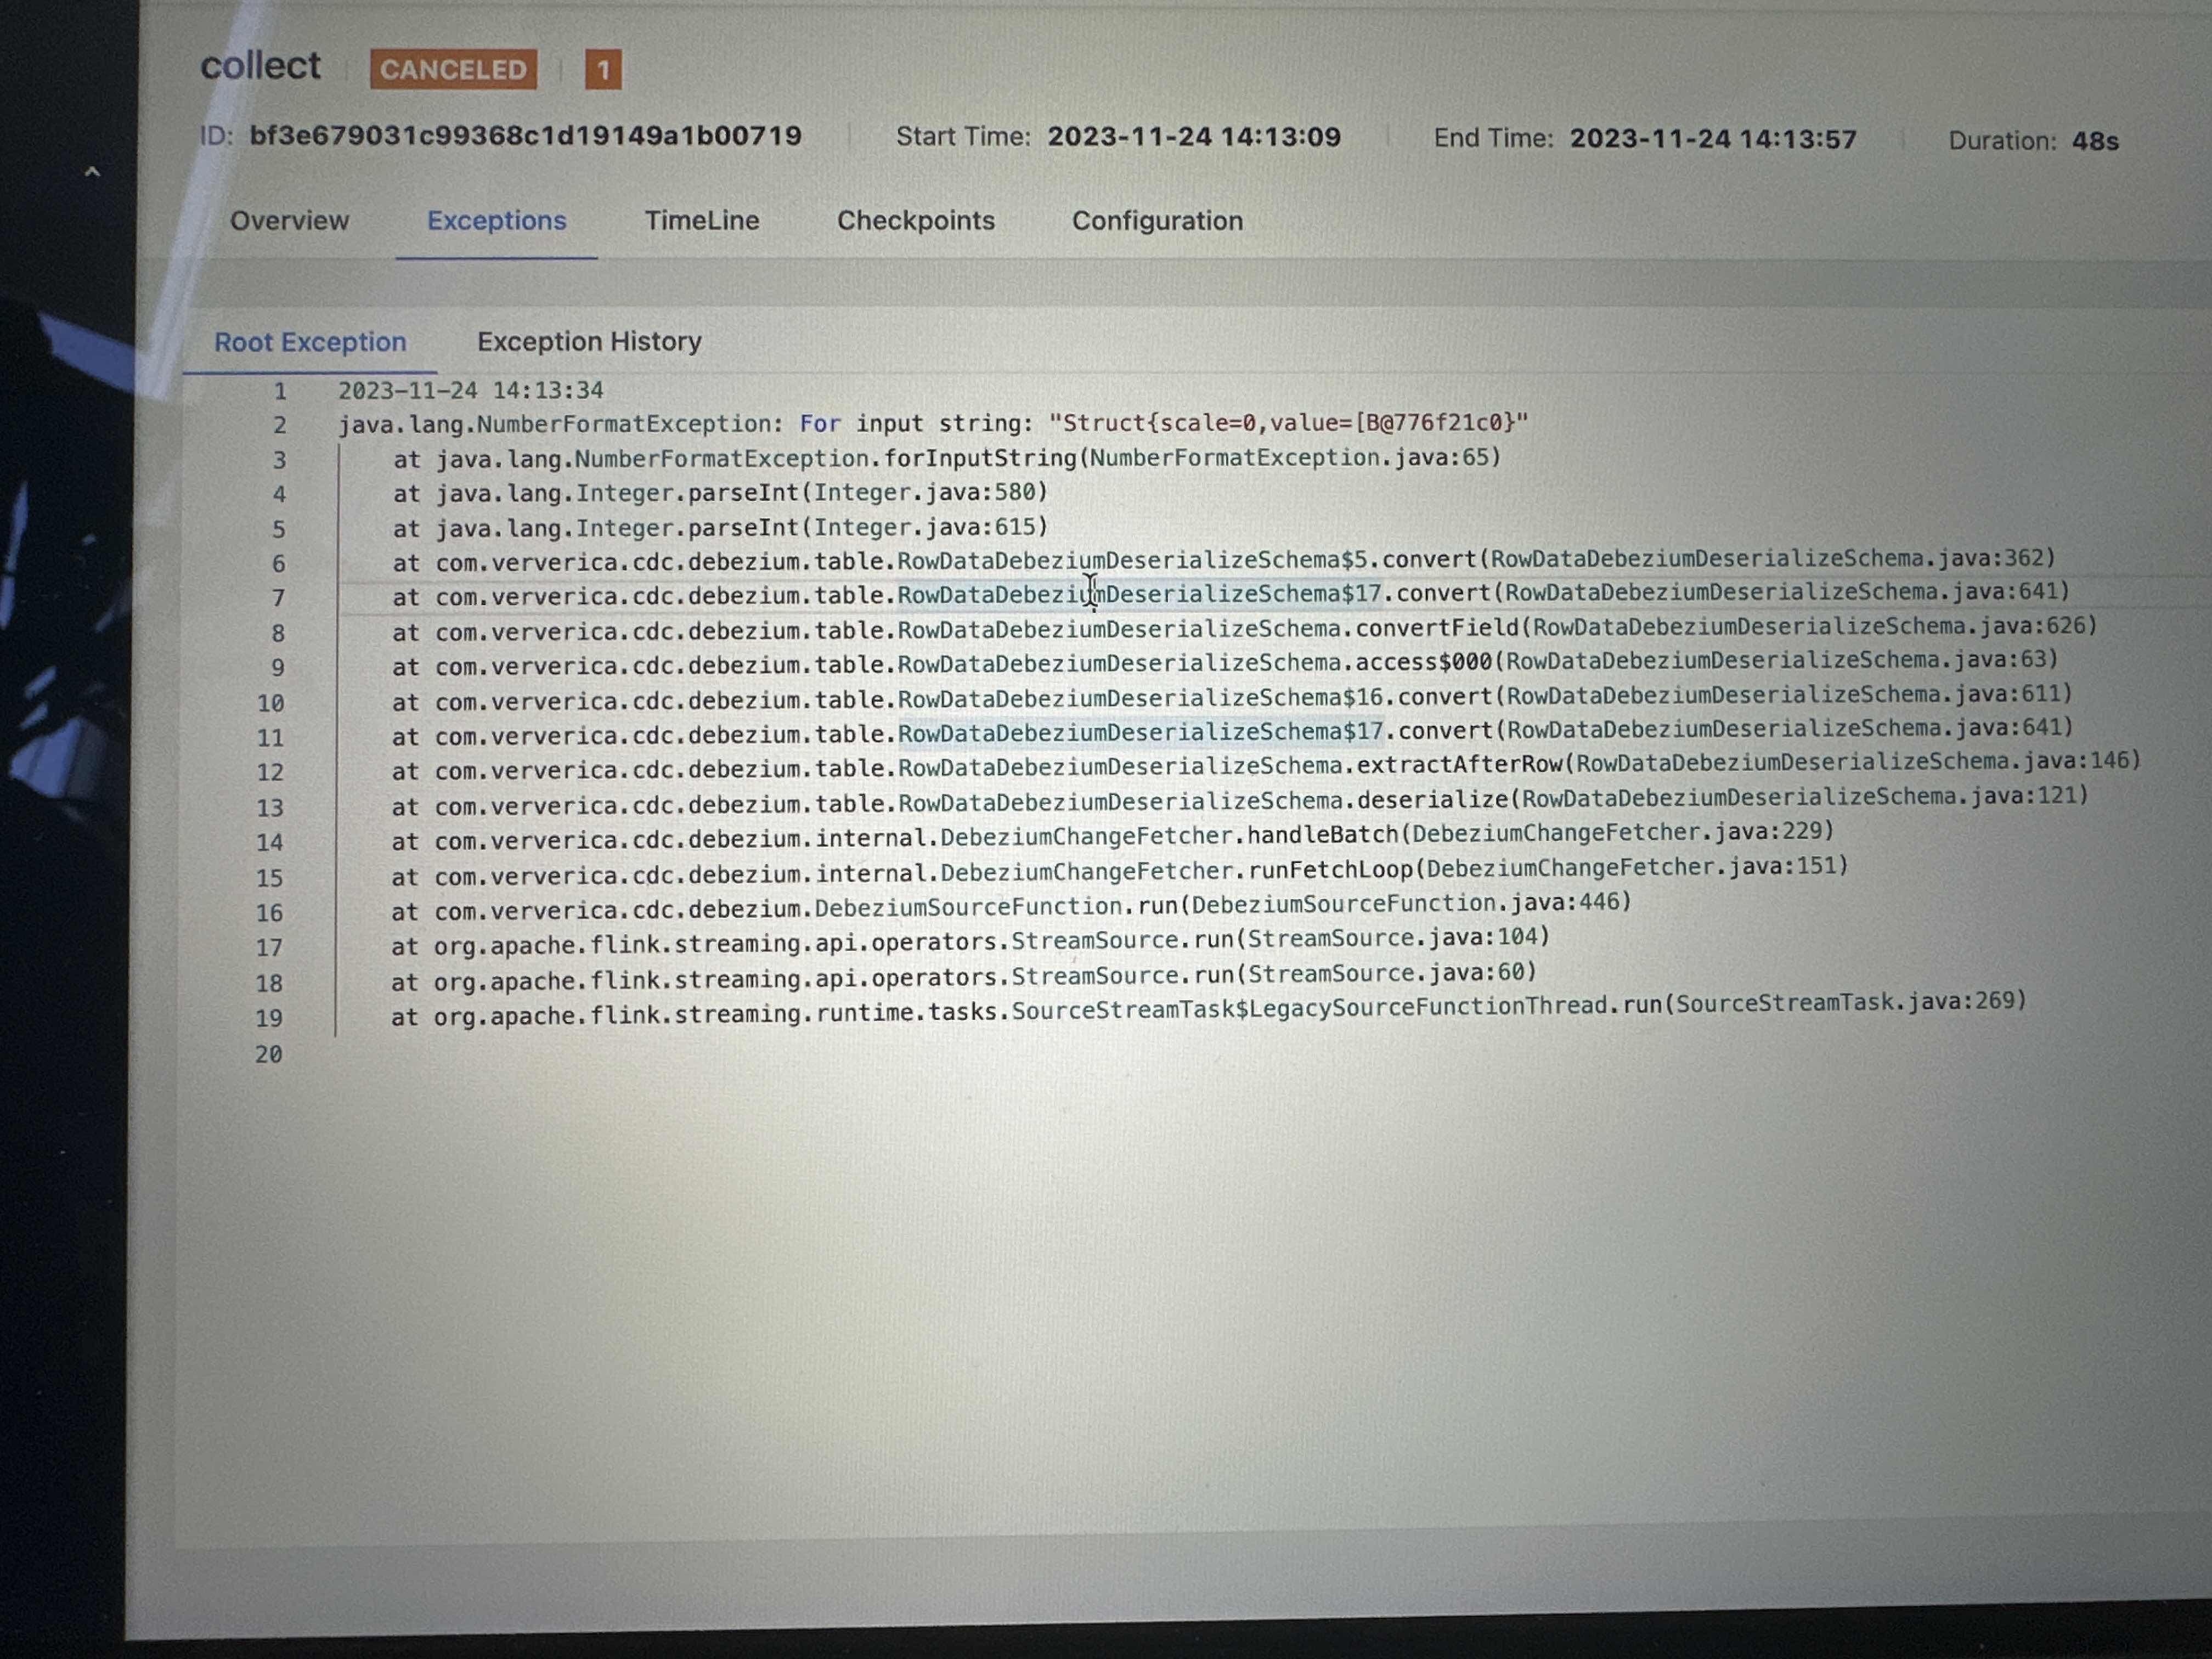Click the Duration value 48s
This screenshot has width=2212, height=1659.
[x=2095, y=141]
